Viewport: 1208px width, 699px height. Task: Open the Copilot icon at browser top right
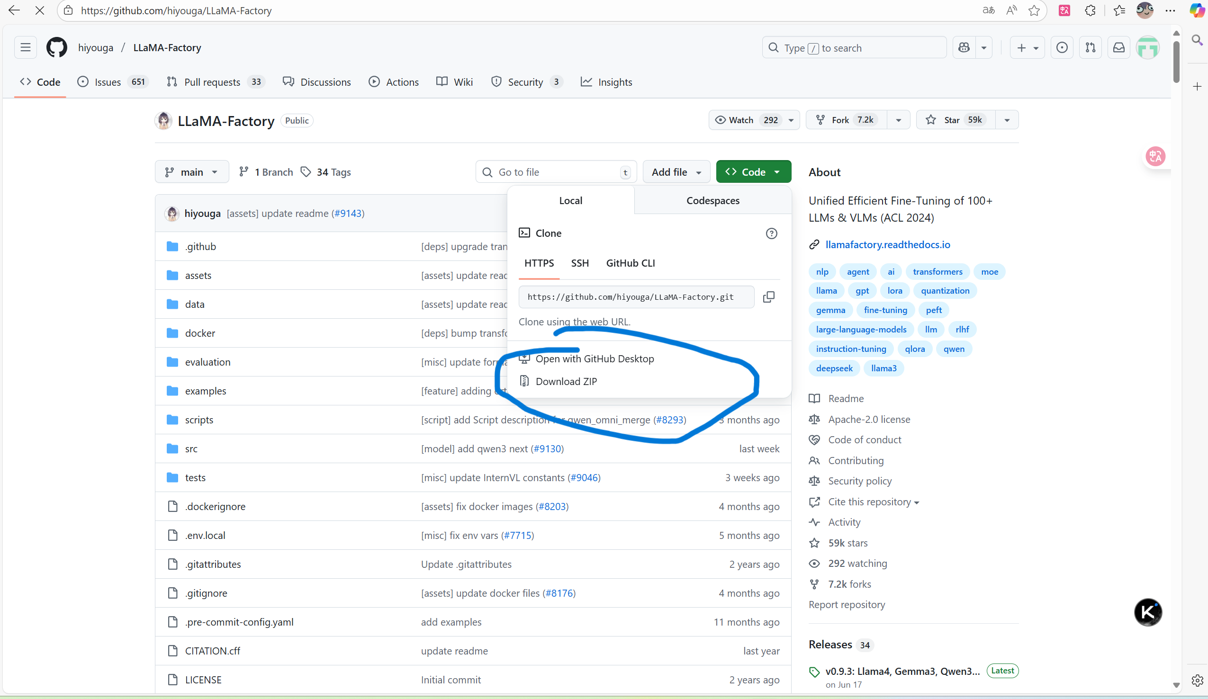(1197, 10)
